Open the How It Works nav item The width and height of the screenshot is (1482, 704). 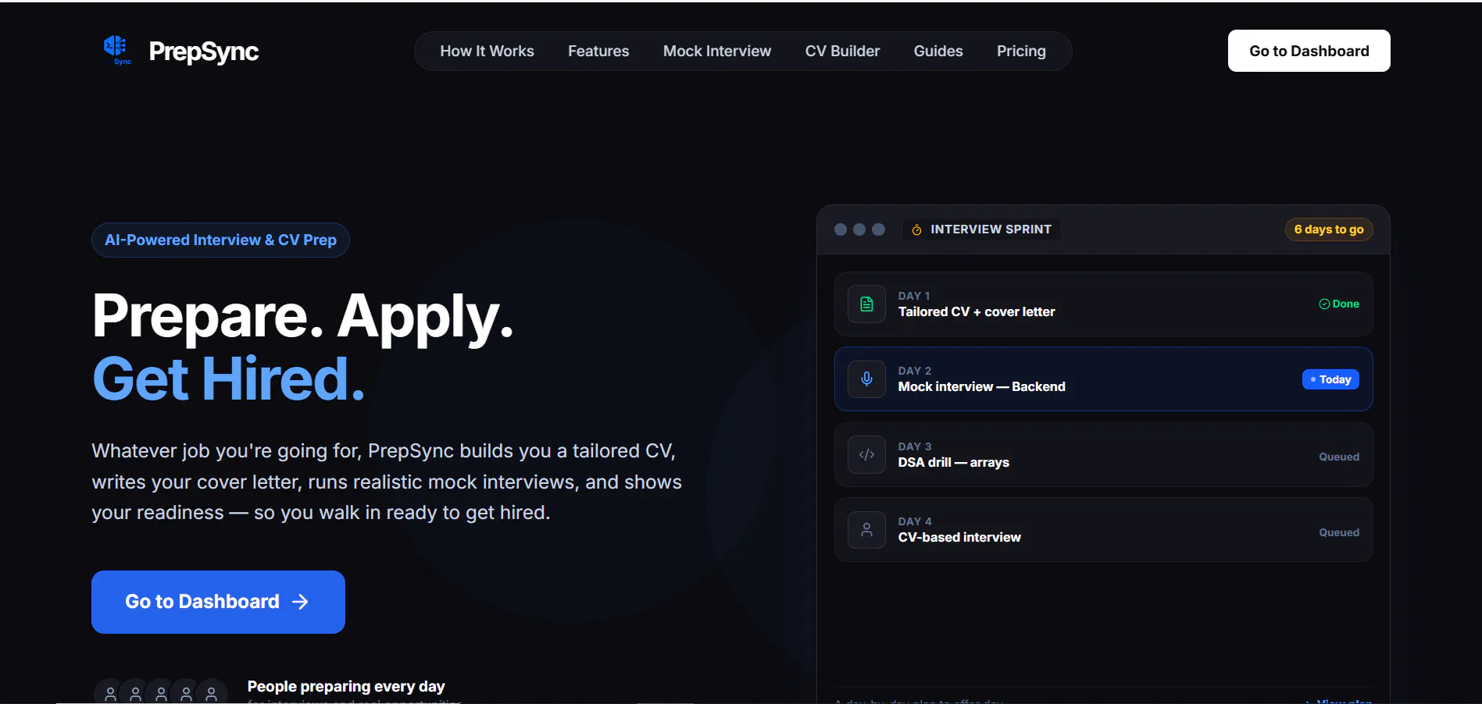(x=487, y=51)
